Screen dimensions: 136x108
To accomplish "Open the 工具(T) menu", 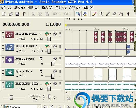I will tap(61, 8).
